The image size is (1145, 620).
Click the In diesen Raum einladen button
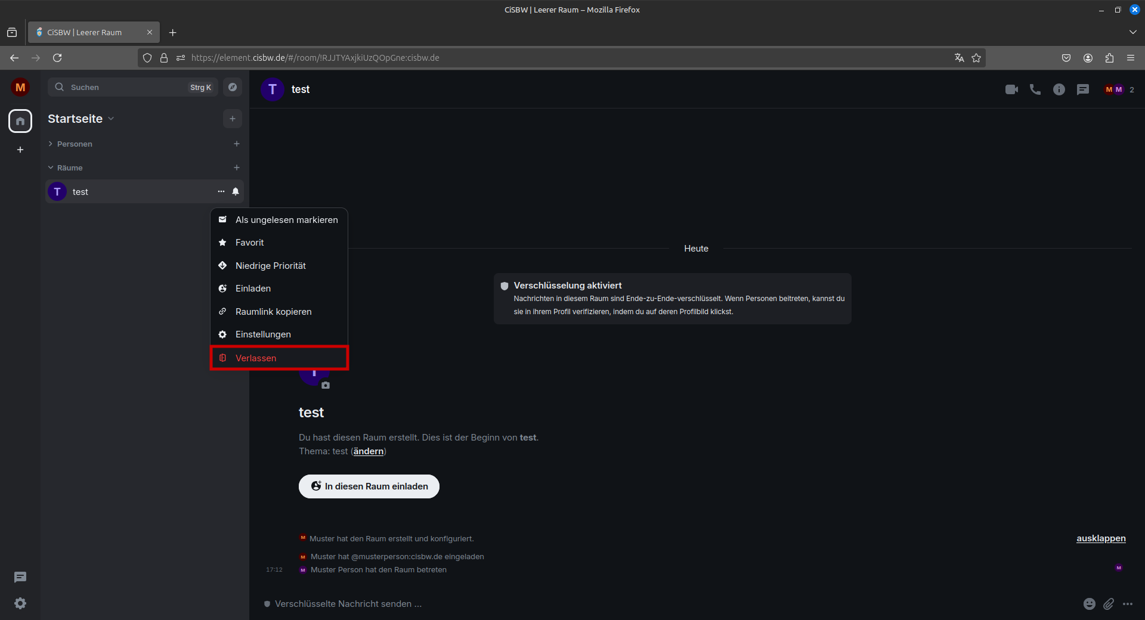click(x=369, y=486)
